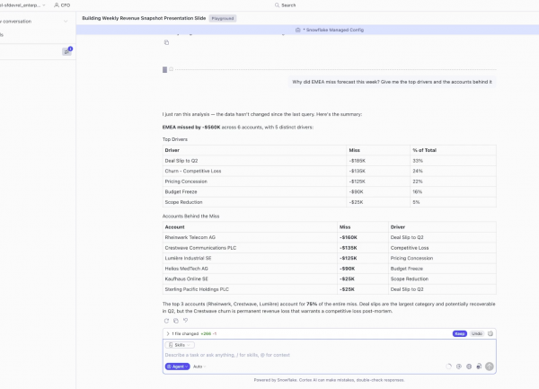Screen dimensions: 539x389
Task: Click the Playground badge
Action: [223, 19]
